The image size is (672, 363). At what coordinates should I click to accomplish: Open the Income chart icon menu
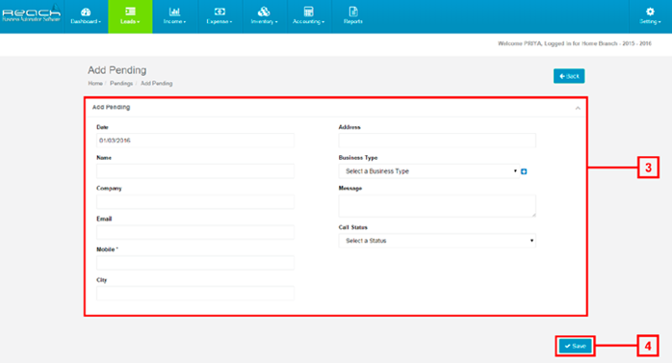[174, 12]
